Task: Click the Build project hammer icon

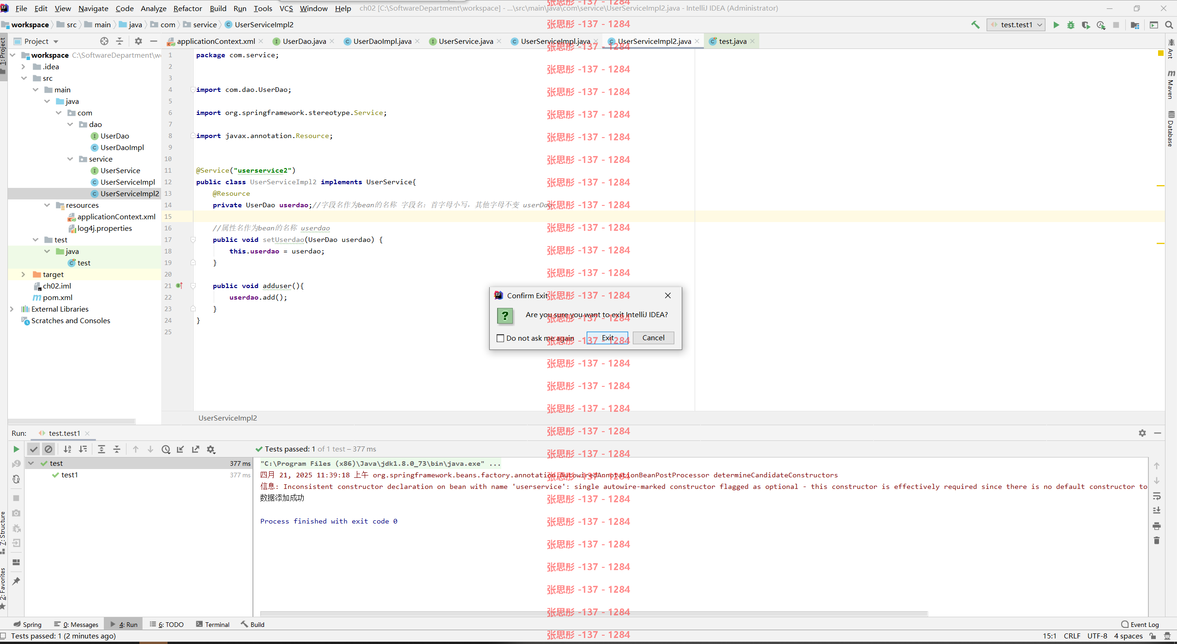Action: (x=975, y=25)
